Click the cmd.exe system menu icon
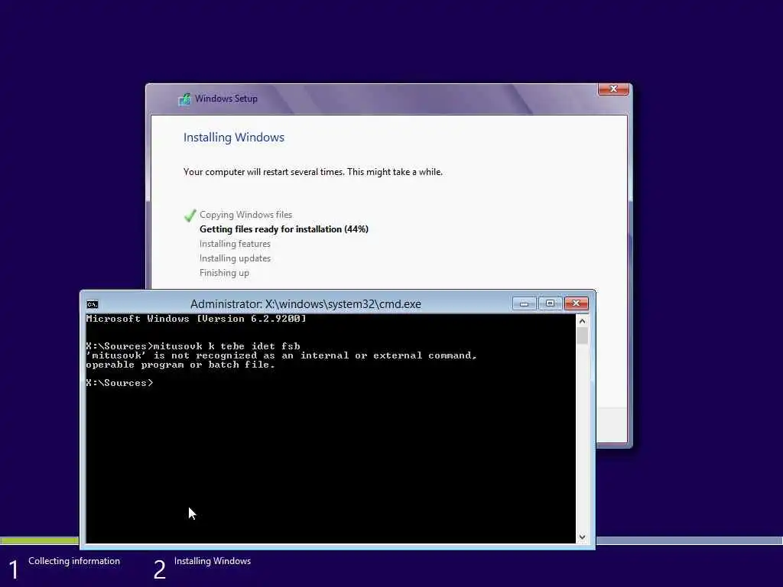 [93, 304]
